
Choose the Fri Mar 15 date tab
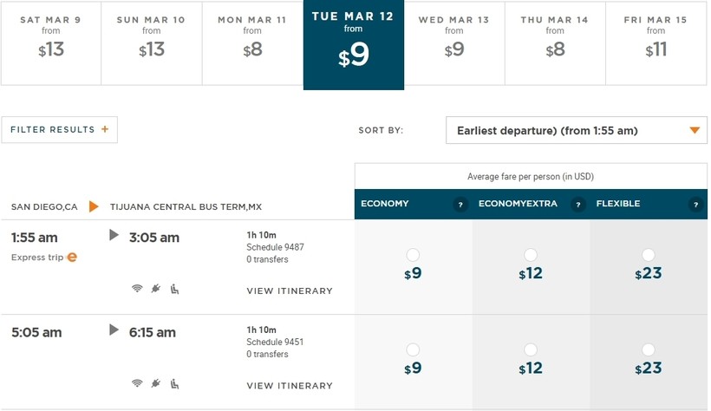point(656,43)
